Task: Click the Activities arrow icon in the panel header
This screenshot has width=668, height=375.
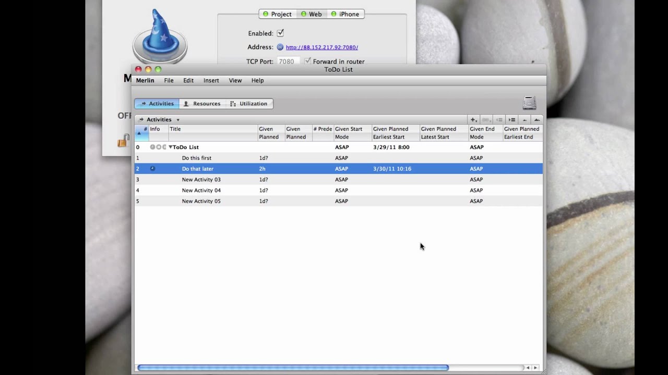Action: pos(141,120)
